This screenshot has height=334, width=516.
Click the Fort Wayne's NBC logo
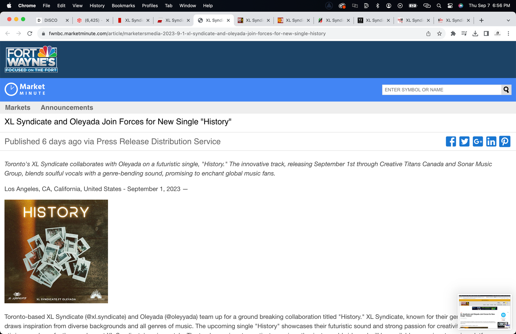(x=31, y=59)
